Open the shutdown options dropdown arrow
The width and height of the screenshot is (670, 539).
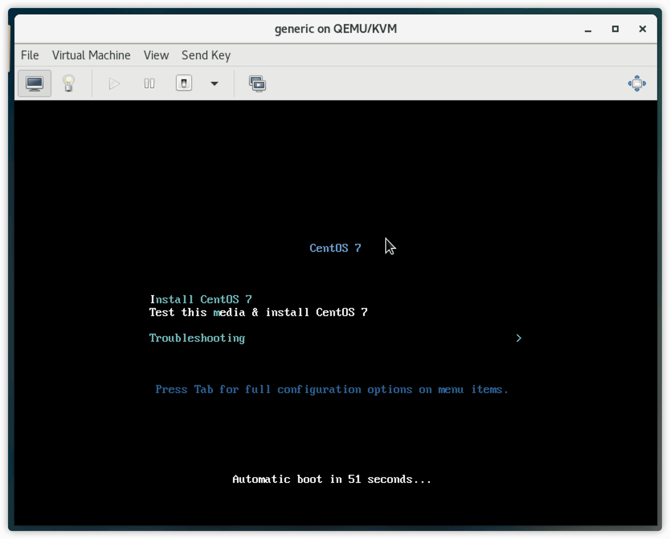coord(214,83)
